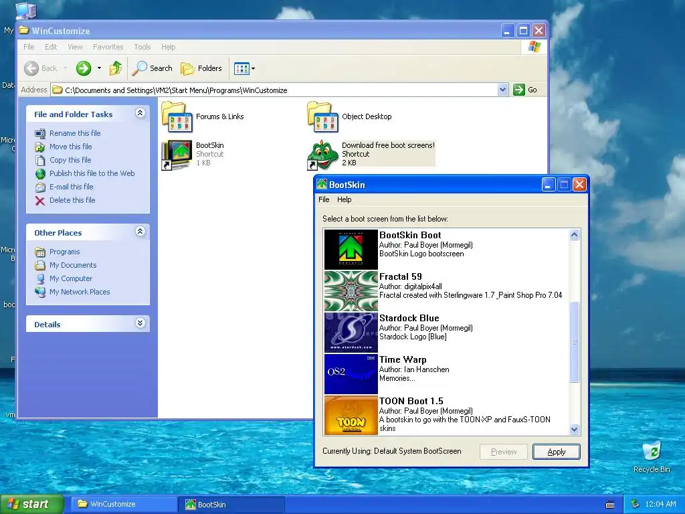Click Publish this file to the Web
The width and height of the screenshot is (685, 514).
(92, 173)
